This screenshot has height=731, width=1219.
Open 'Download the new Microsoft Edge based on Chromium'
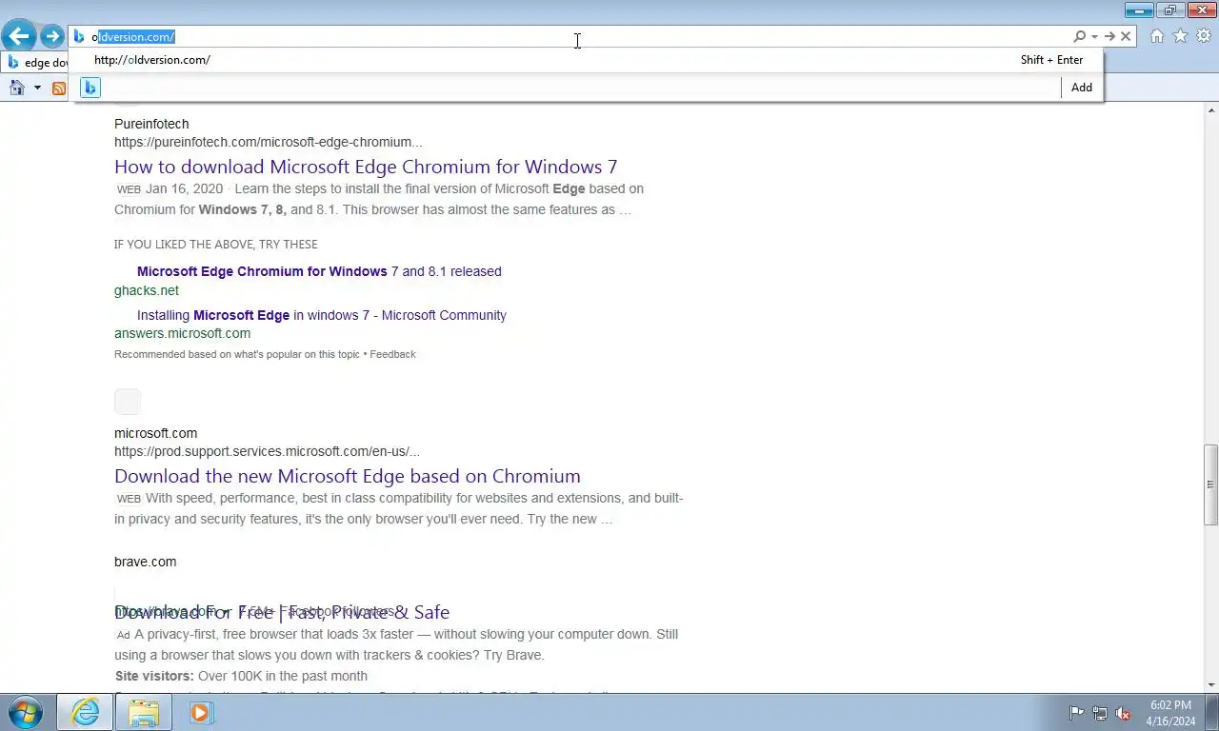(348, 476)
